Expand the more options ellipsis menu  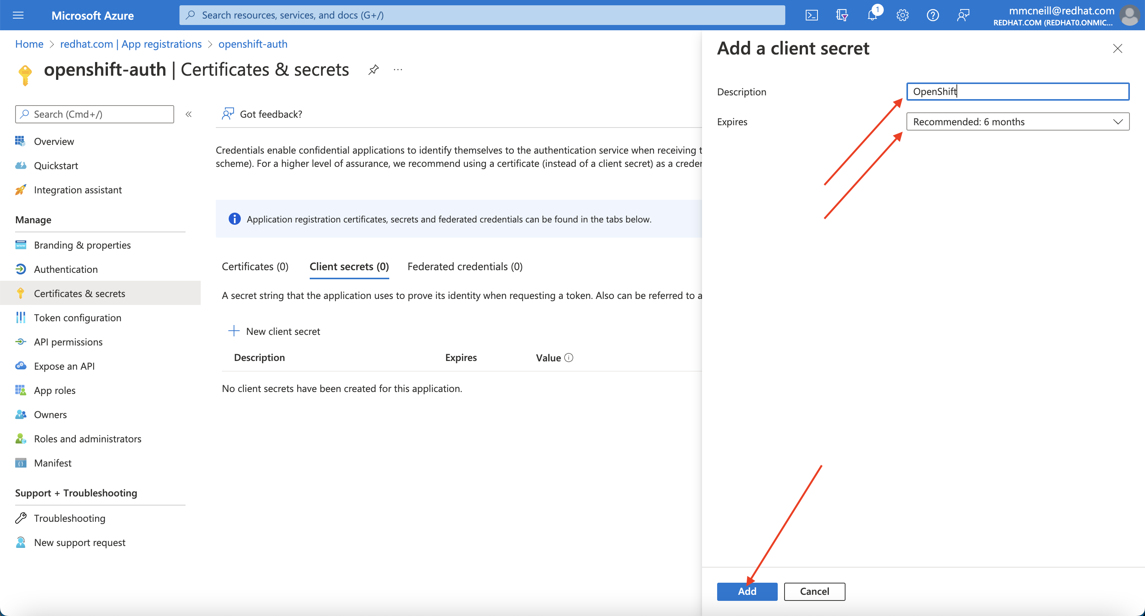tap(397, 69)
